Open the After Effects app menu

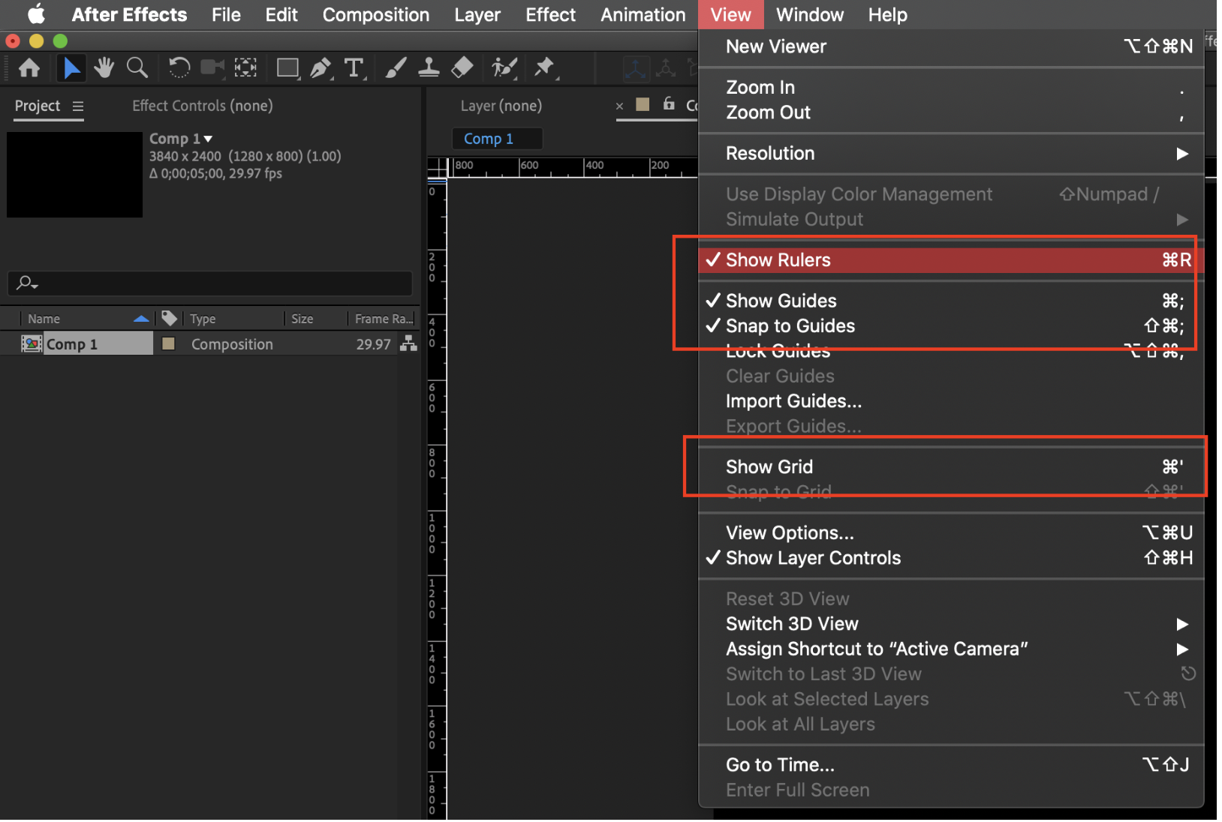click(x=129, y=14)
